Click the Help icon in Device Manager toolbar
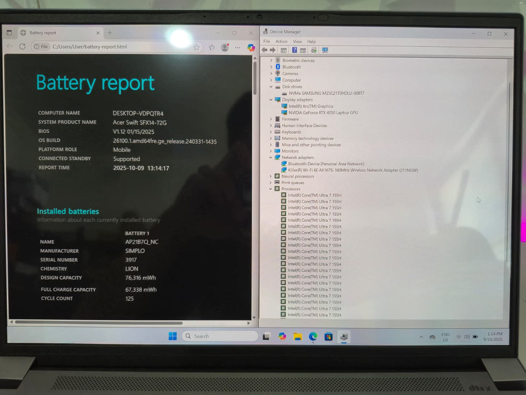 [x=294, y=50]
